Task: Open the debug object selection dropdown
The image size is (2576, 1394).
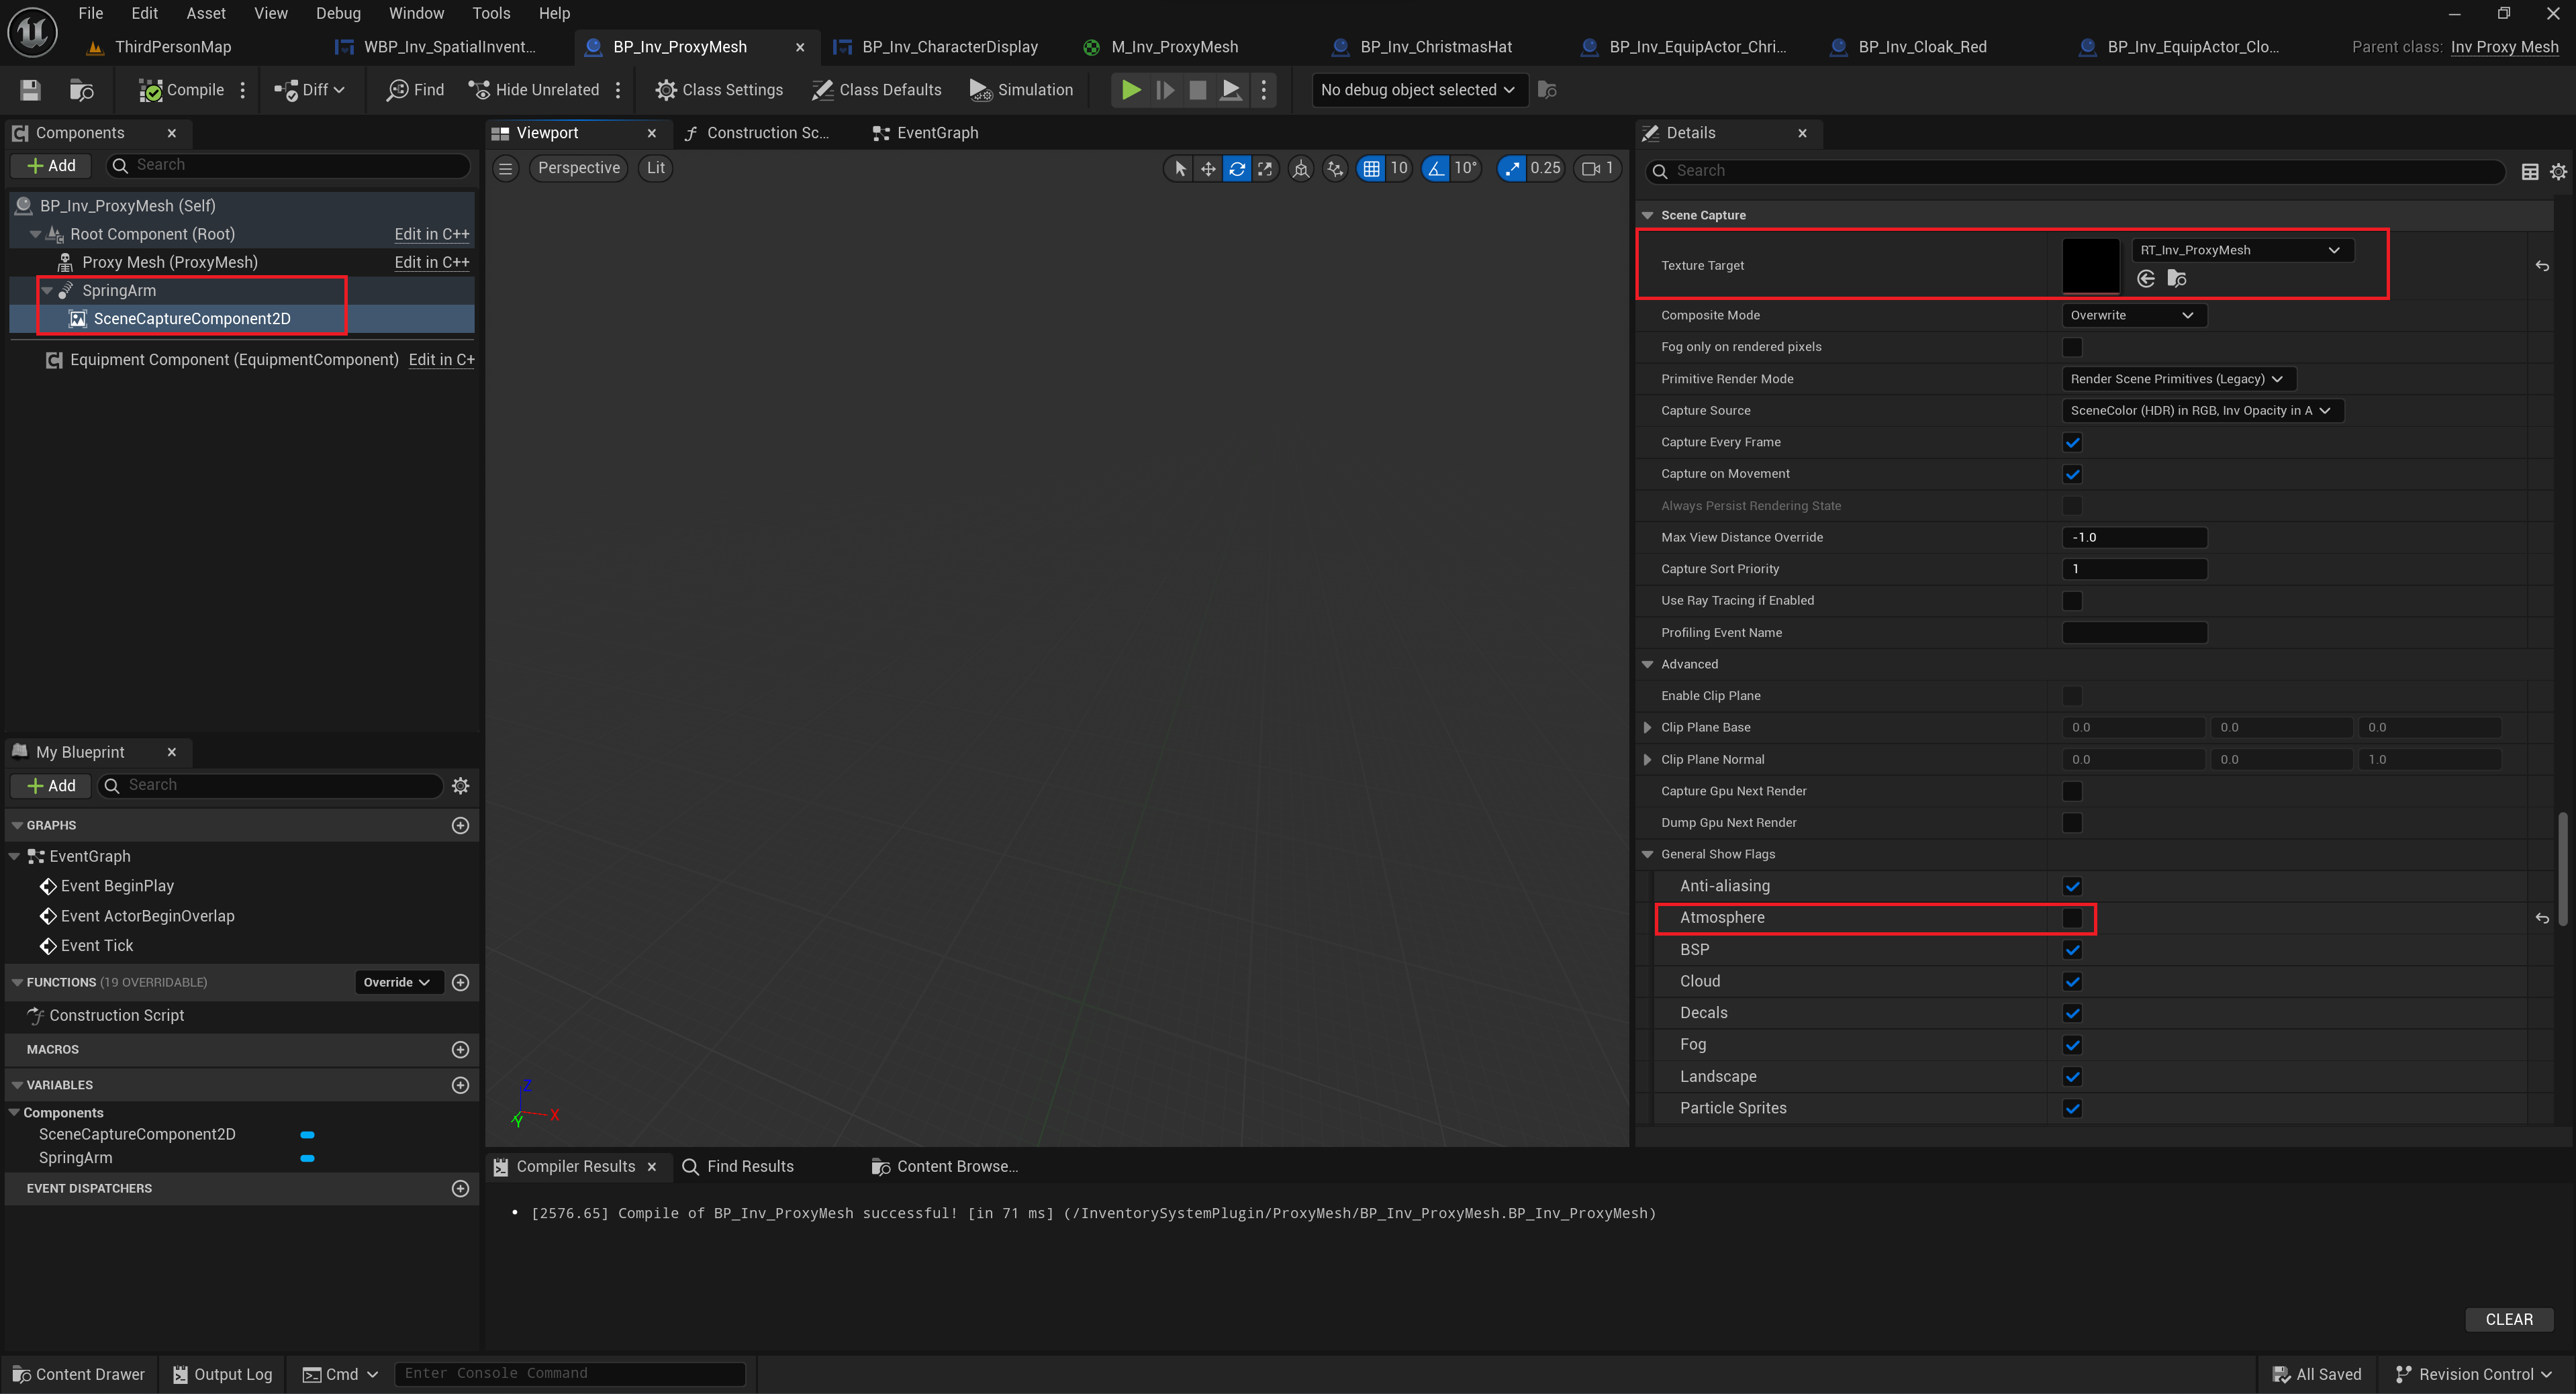Action: pos(1417,90)
